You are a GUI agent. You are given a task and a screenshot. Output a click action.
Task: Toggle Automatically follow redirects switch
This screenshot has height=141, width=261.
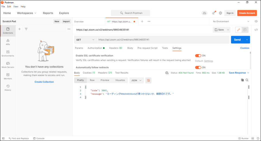[x=198, y=67]
